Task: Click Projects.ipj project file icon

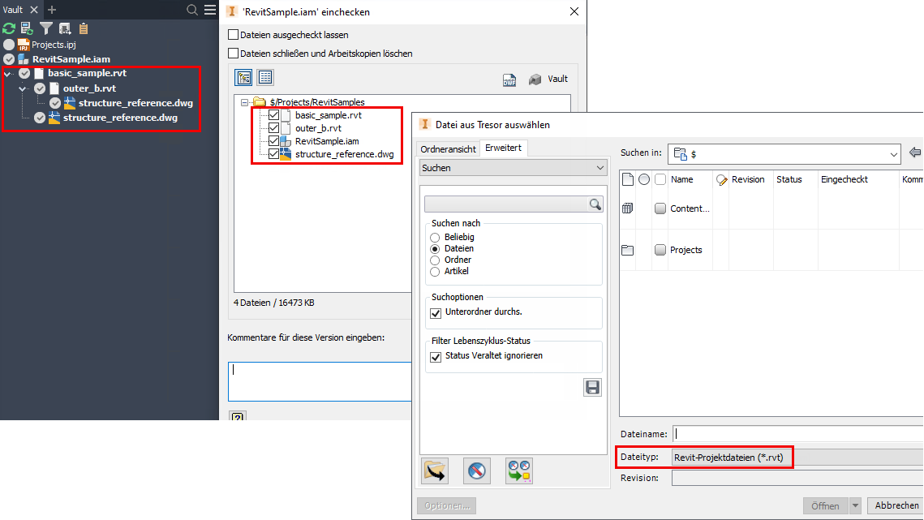Action: pos(23,45)
